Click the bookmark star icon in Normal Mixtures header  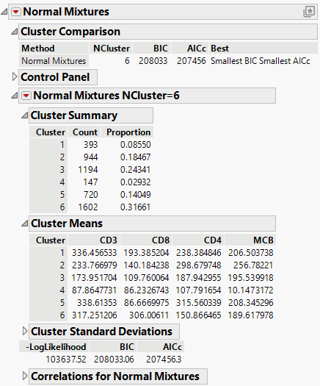point(309,11)
